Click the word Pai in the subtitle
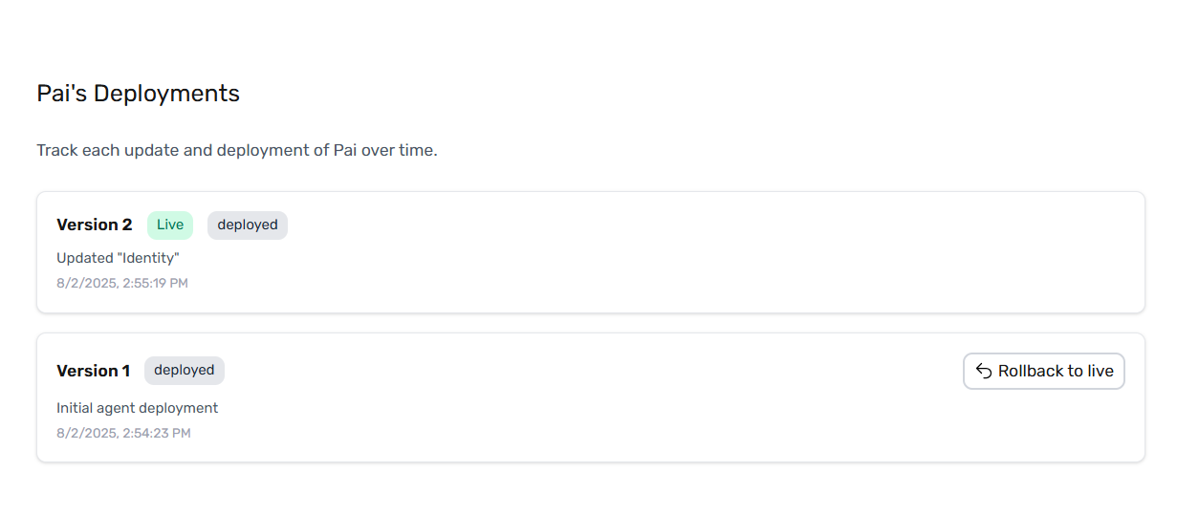Screen dimensions: 1177x514 tap(345, 151)
